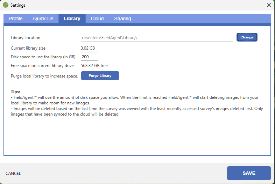Click the Purge Library button
The image size is (275, 184).
(x=100, y=76)
